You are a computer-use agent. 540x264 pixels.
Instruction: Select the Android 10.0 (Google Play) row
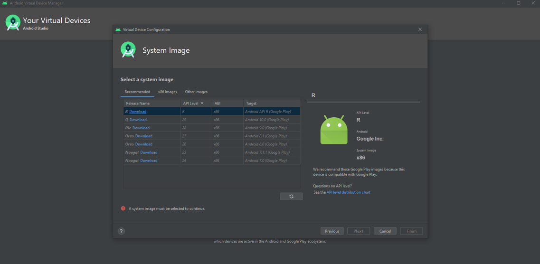tap(212, 120)
